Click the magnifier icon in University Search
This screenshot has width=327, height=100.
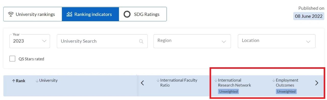coord(141,41)
